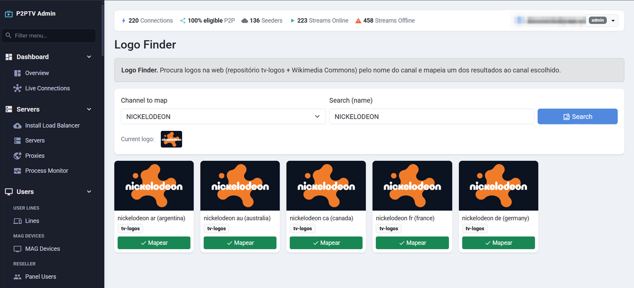Collapse the Servers section chevron
Image resolution: width=634 pixels, height=288 pixels.
coord(89,109)
